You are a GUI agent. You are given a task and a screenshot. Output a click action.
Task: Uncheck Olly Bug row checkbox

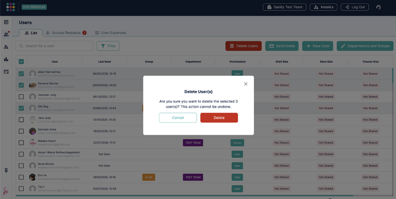pyautogui.click(x=21, y=108)
